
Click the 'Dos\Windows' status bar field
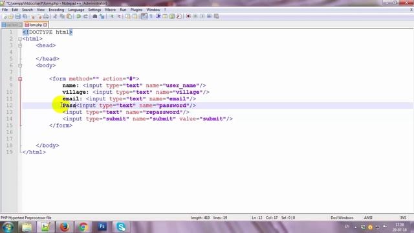[342, 217]
